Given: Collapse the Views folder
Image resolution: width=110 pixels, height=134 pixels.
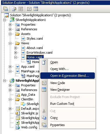Looking at the screenshot, I should pos(10,43).
